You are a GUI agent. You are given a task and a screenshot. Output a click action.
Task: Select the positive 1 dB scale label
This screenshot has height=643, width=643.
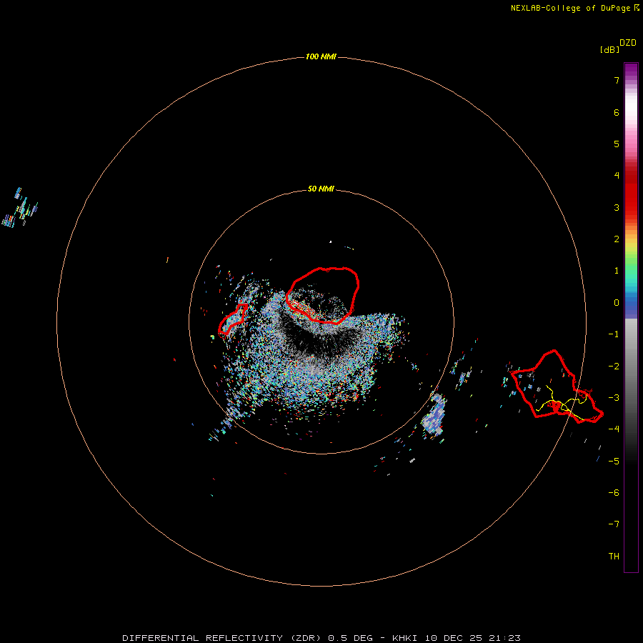click(617, 271)
